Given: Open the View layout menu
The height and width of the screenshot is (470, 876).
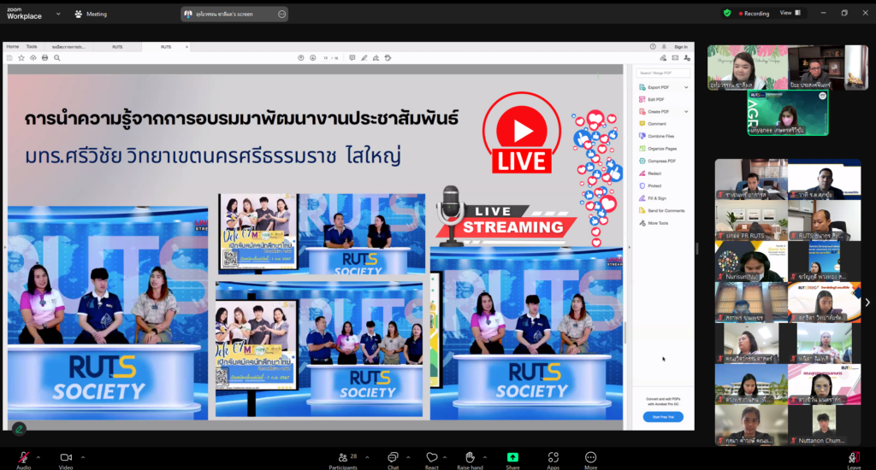Looking at the screenshot, I should (790, 13).
